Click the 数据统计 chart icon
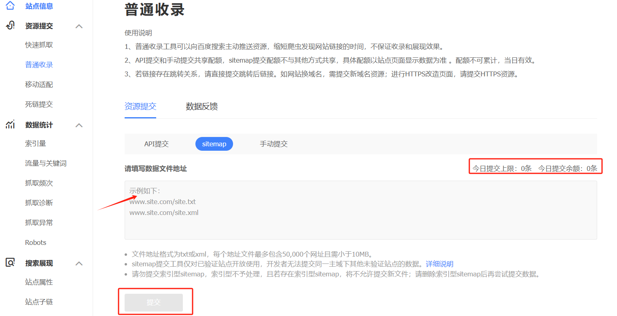 coord(11,125)
